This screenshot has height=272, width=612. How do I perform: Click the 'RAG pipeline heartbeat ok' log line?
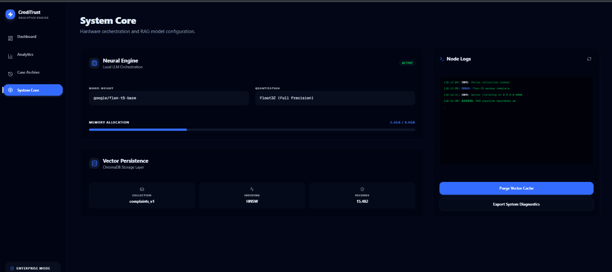(480, 101)
